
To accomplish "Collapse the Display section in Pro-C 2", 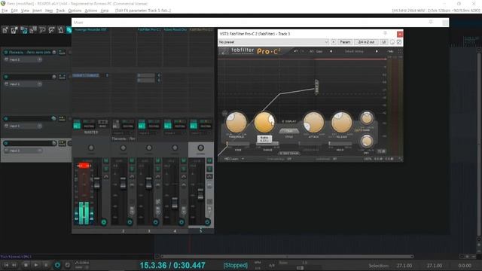I will [x=289, y=121].
